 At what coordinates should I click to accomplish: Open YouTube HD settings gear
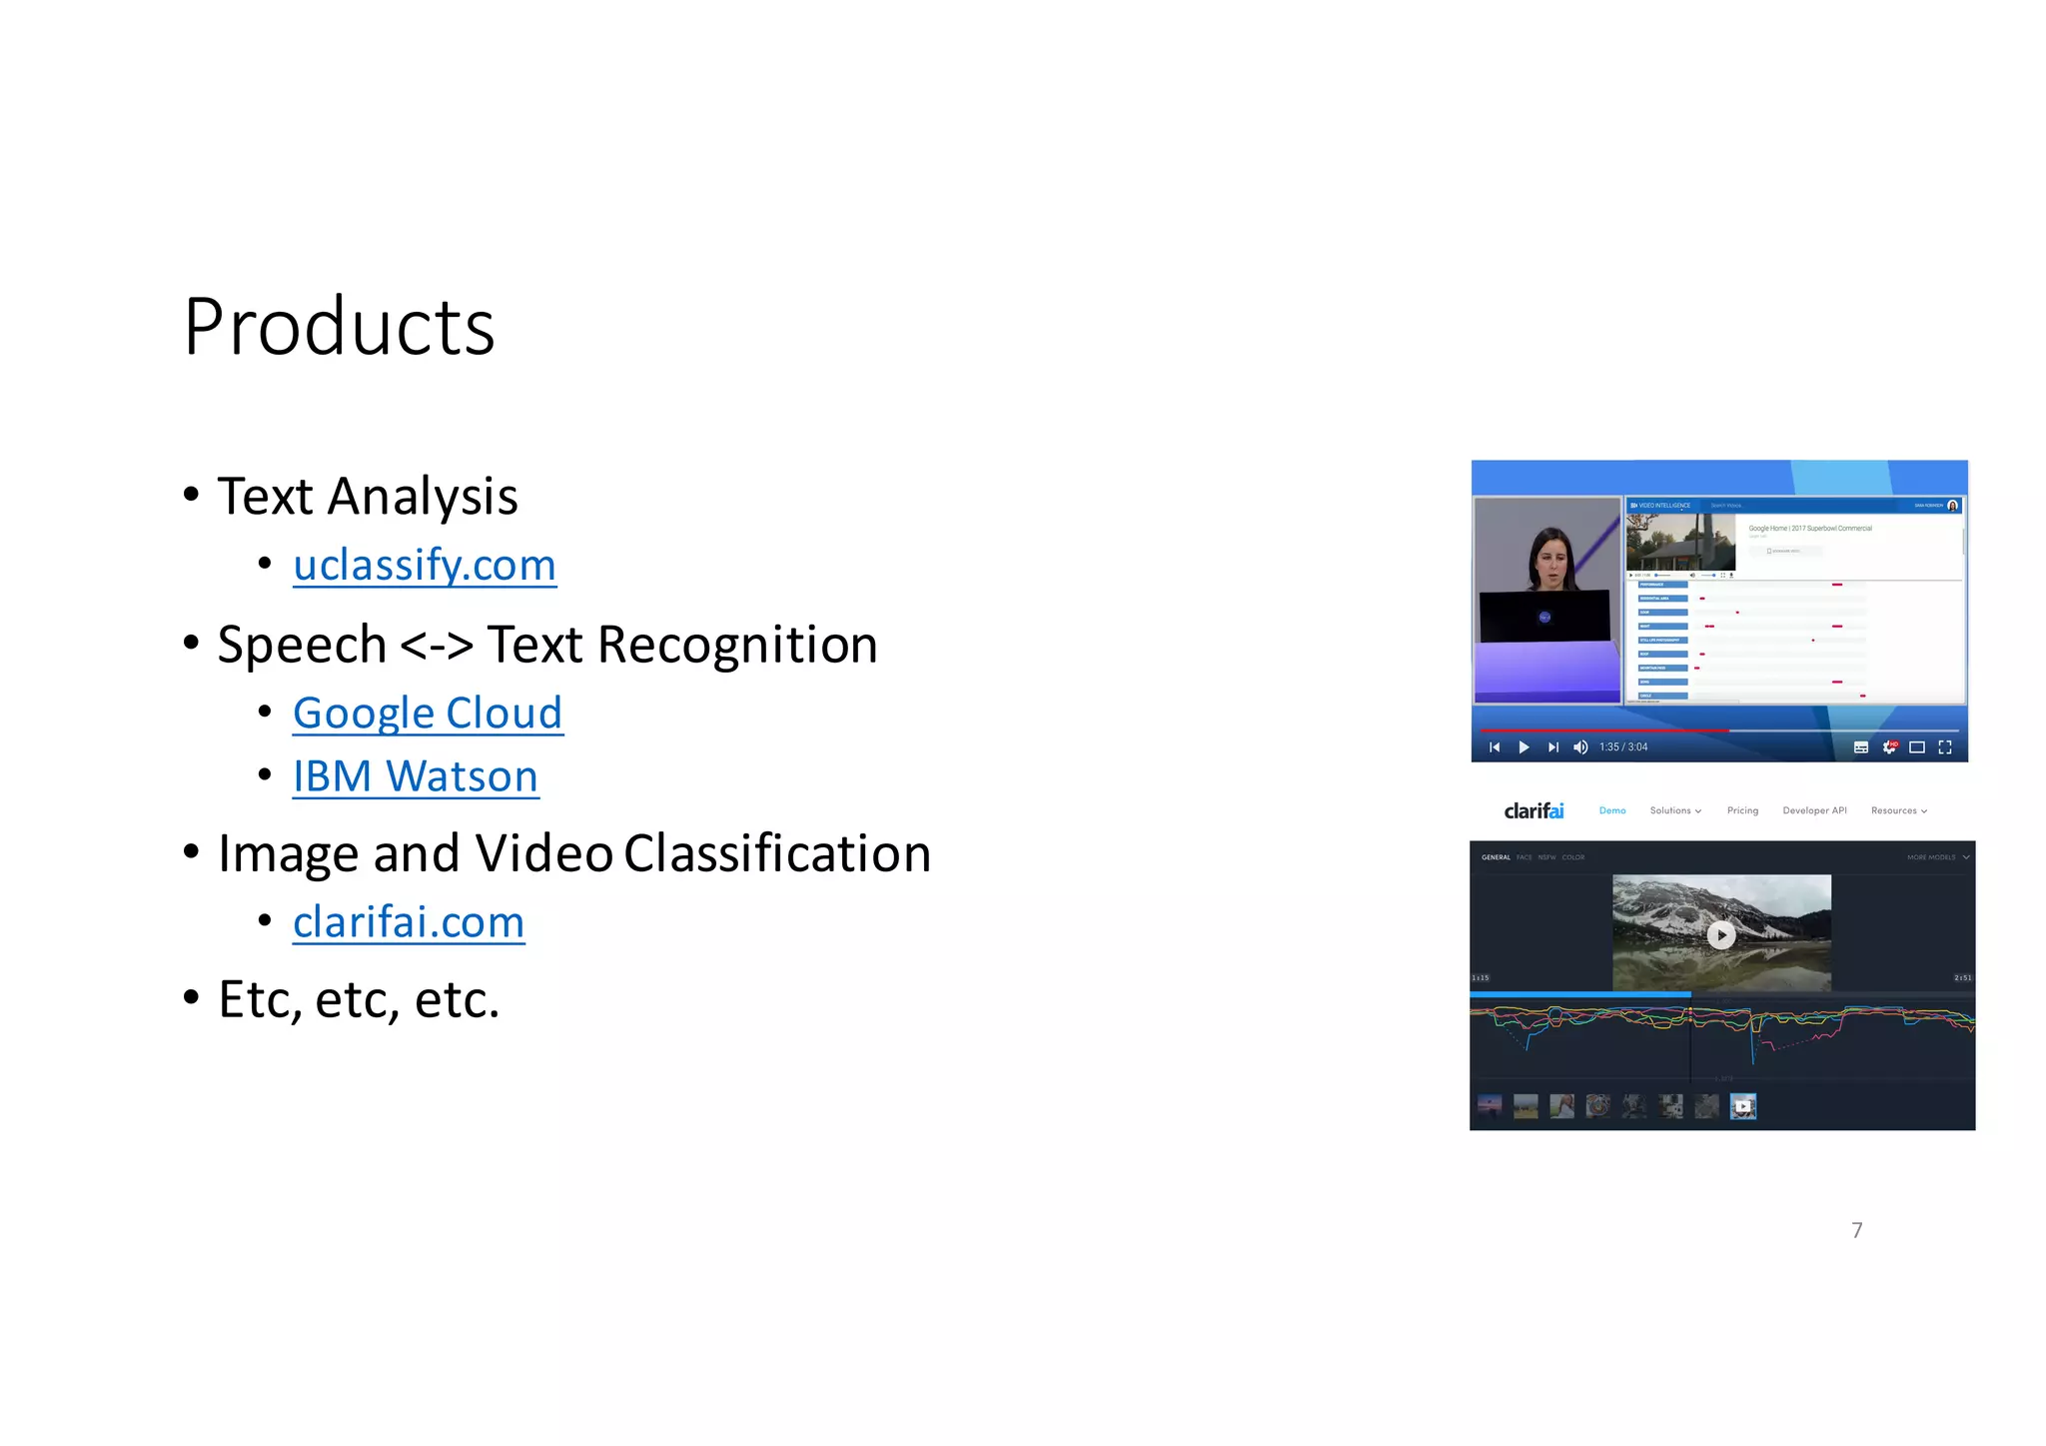coord(1889,747)
